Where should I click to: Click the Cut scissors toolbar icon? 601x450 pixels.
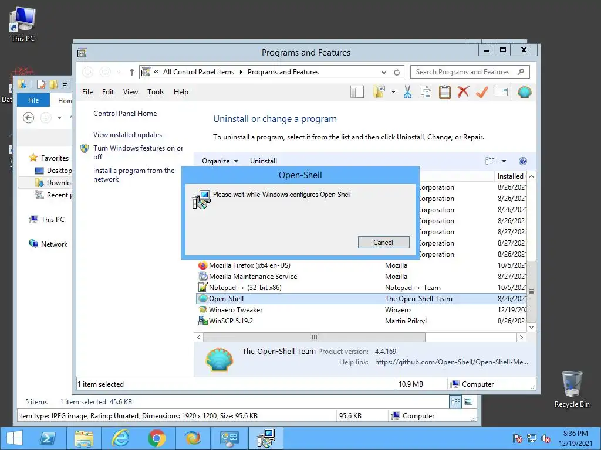pyautogui.click(x=407, y=92)
